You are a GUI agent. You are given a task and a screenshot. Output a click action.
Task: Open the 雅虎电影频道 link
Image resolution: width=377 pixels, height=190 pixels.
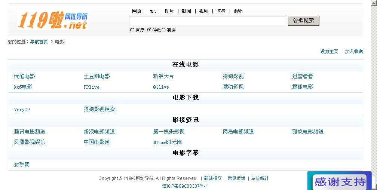coord(308,132)
